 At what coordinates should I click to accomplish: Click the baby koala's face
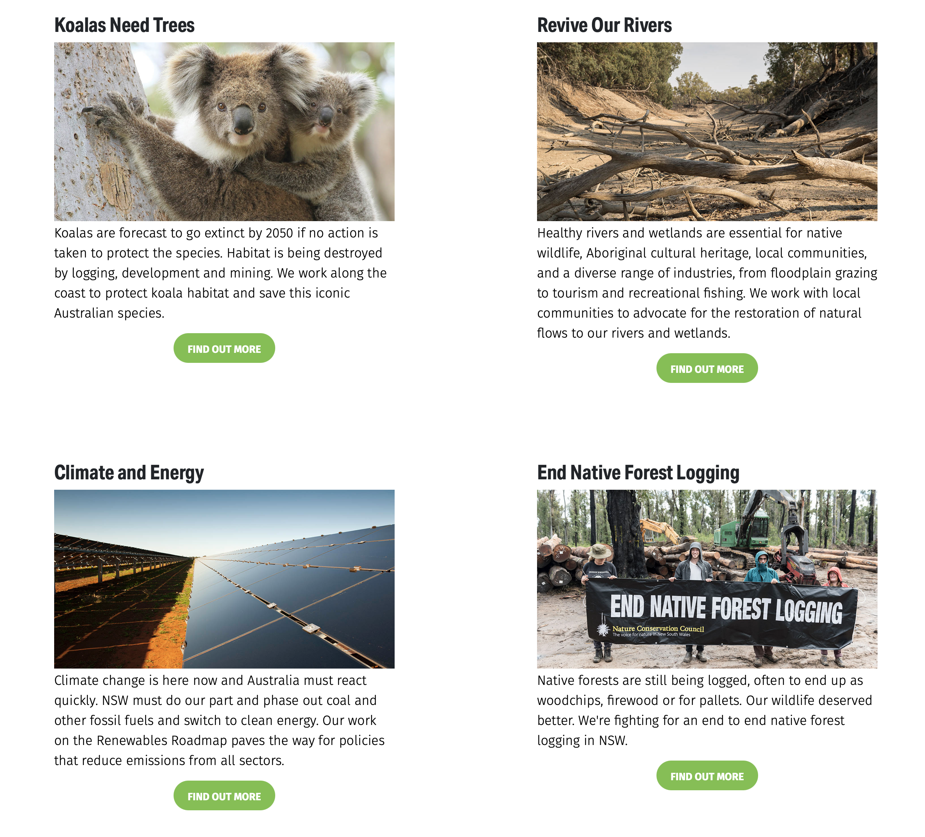click(323, 115)
